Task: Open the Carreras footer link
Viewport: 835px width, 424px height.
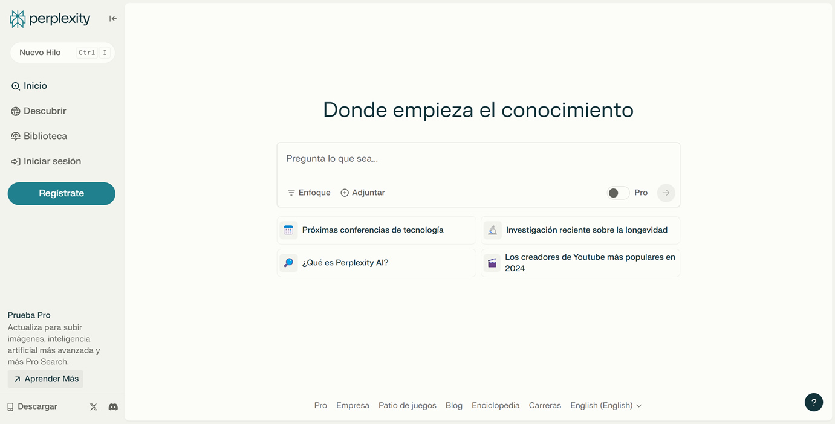Action: [x=545, y=406]
